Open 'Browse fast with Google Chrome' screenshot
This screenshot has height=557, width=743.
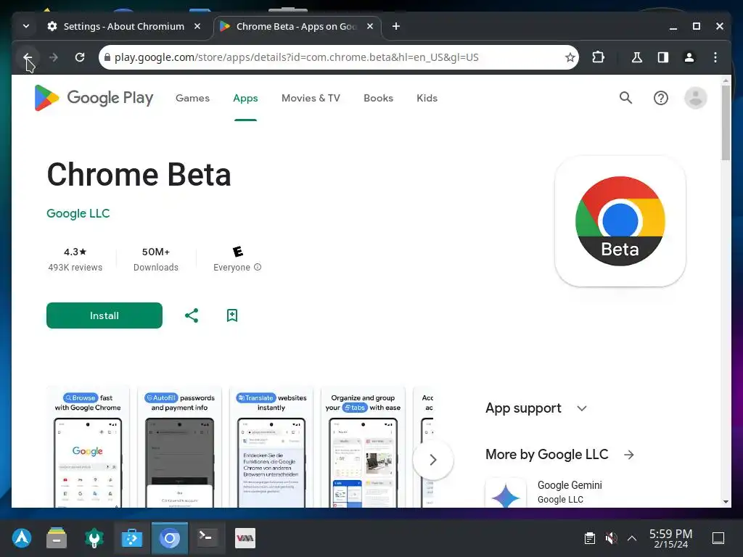(x=88, y=447)
